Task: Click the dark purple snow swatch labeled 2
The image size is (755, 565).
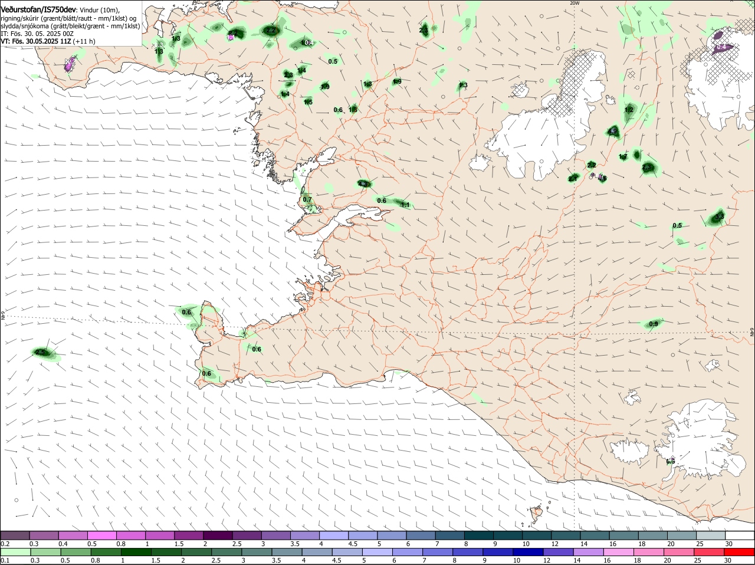Action: [218, 536]
